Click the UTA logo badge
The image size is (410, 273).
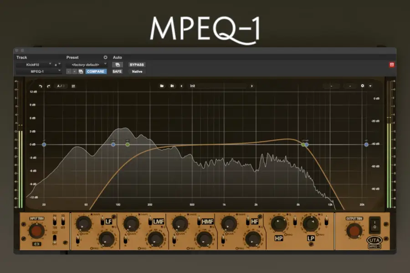[x=374, y=240]
